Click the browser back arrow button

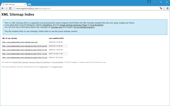click(x=3, y=8)
